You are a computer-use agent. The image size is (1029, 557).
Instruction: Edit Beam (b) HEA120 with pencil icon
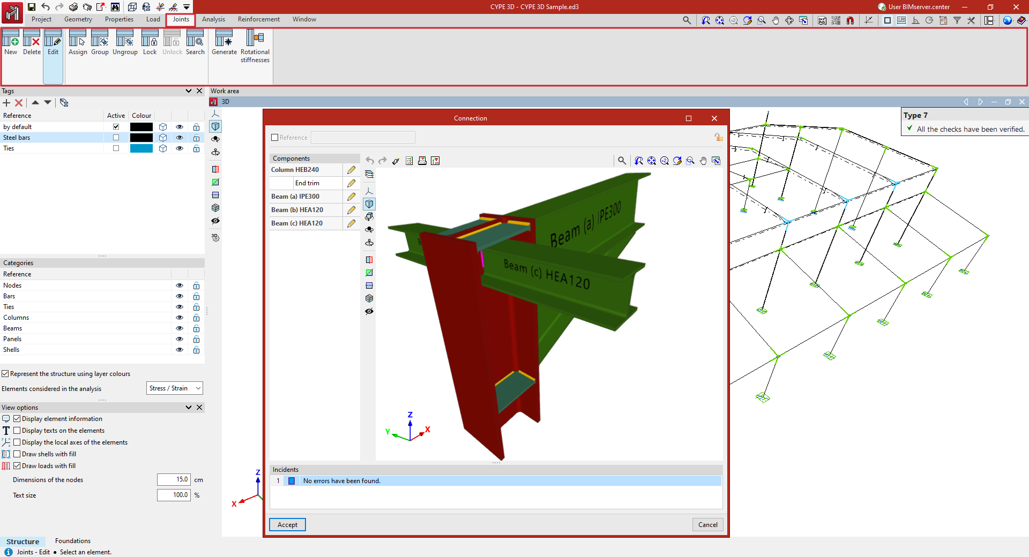click(351, 210)
